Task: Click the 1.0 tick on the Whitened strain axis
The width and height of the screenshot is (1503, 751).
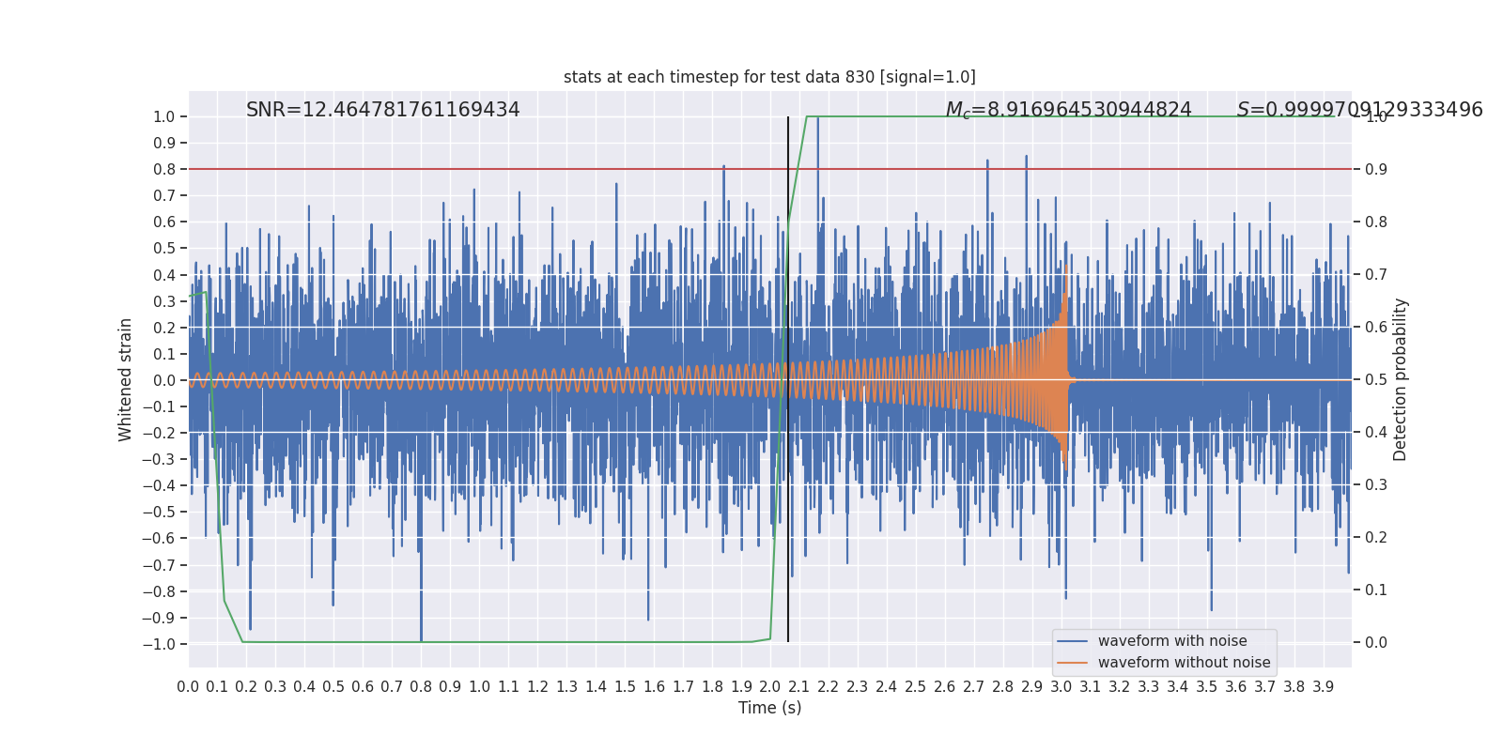Action: (164, 117)
